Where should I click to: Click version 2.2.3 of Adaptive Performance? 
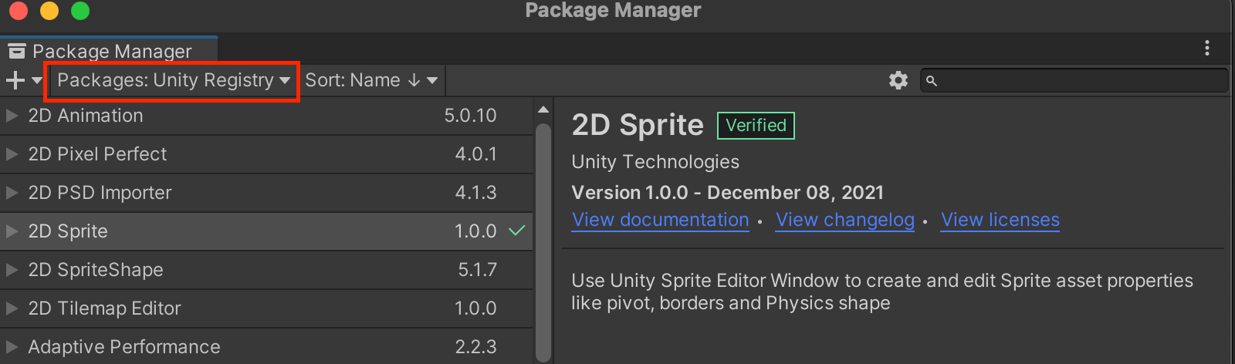[475, 347]
